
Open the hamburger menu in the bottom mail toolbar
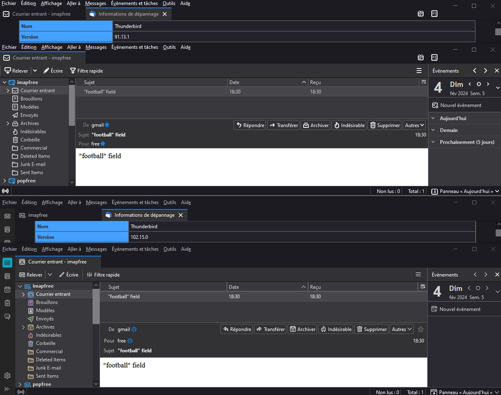click(418, 275)
